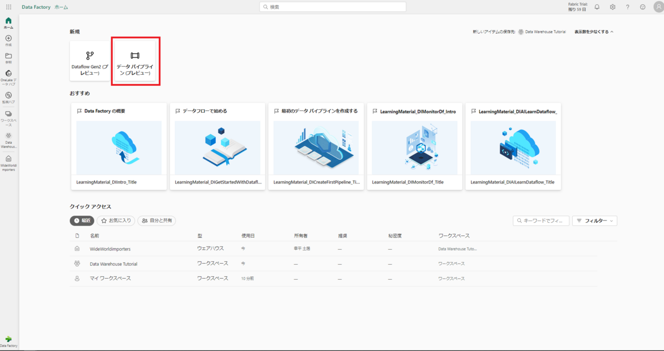Sort by 名前 column header

click(95, 235)
